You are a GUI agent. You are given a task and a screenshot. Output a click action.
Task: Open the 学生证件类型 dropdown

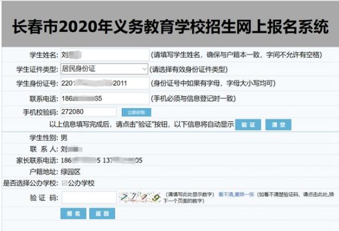coord(104,69)
